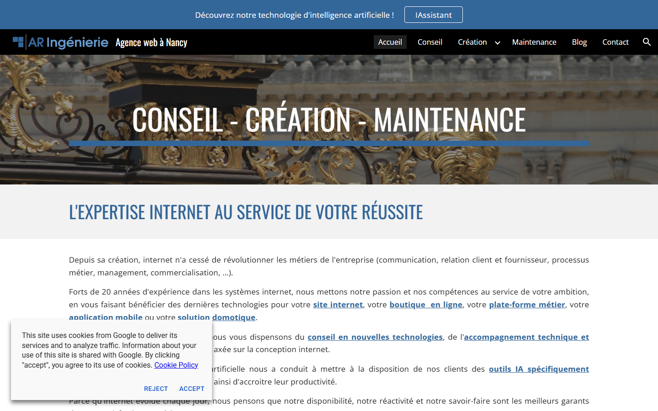Screen dimensions: 658x411
Task: Open the "solution domotique" link
Action: point(217,317)
